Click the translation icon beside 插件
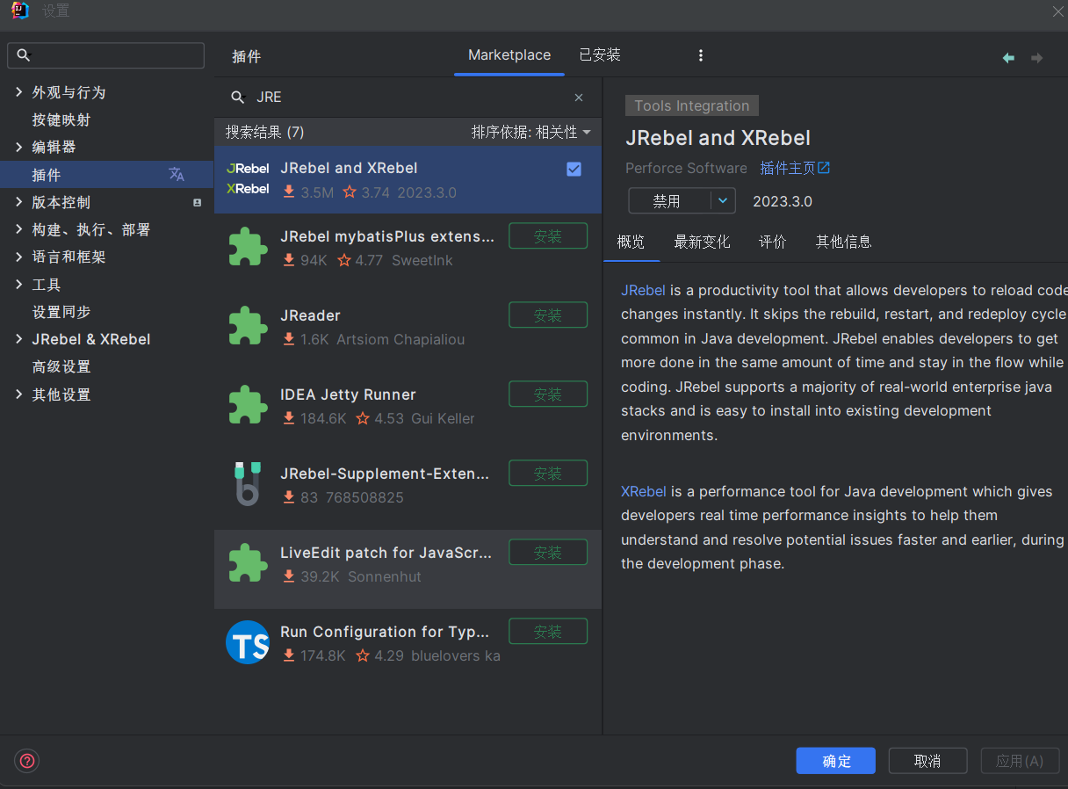This screenshot has height=789, width=1068. (x=177, y=174)
